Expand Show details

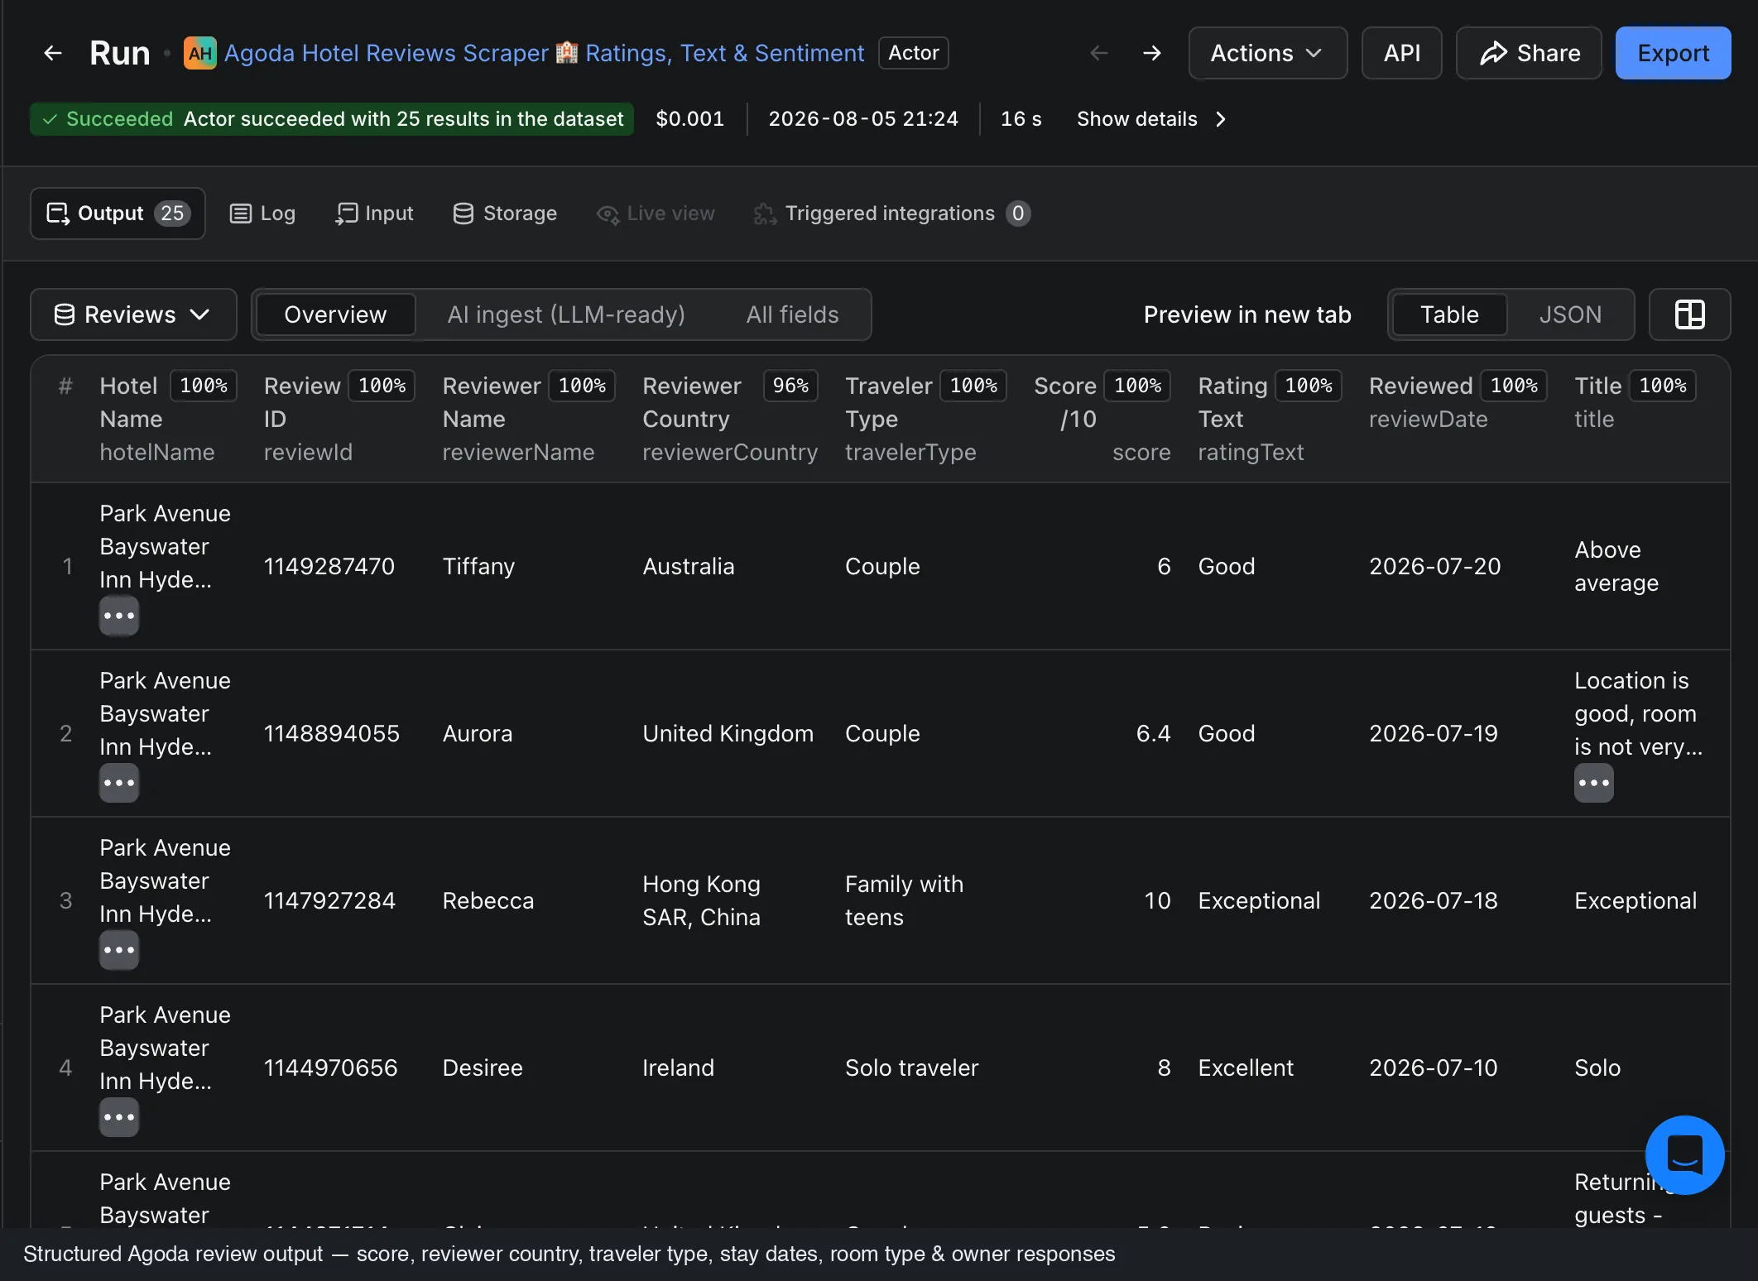(1151, 119)
